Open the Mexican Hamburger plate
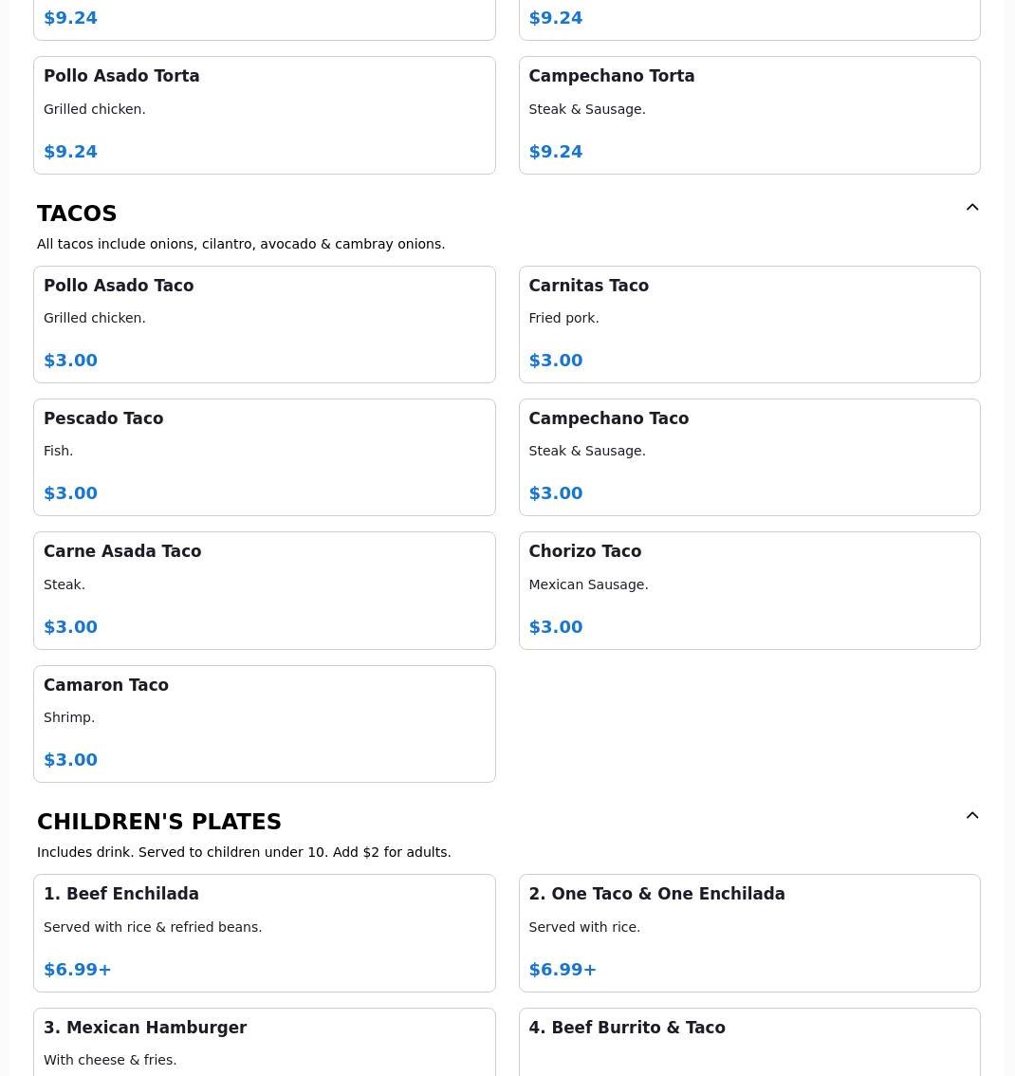This screenshot has width=1015, height=1076. [264, 1042]
